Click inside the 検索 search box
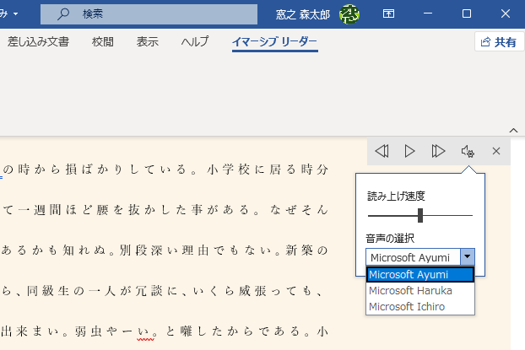This screenshot has width=525, height=350. pos(149,14)
